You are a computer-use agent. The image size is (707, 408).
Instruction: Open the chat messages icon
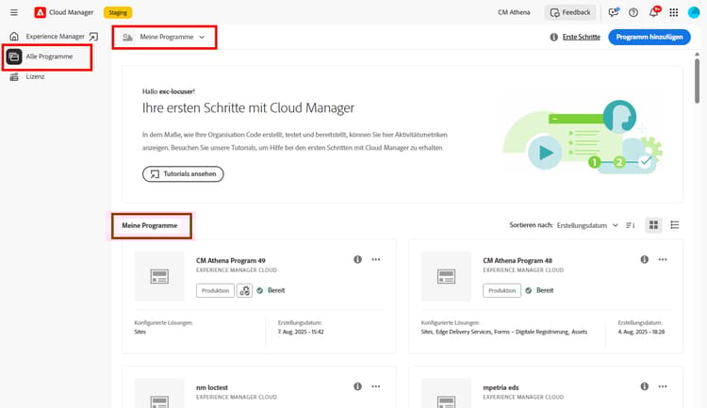point(614,12)
